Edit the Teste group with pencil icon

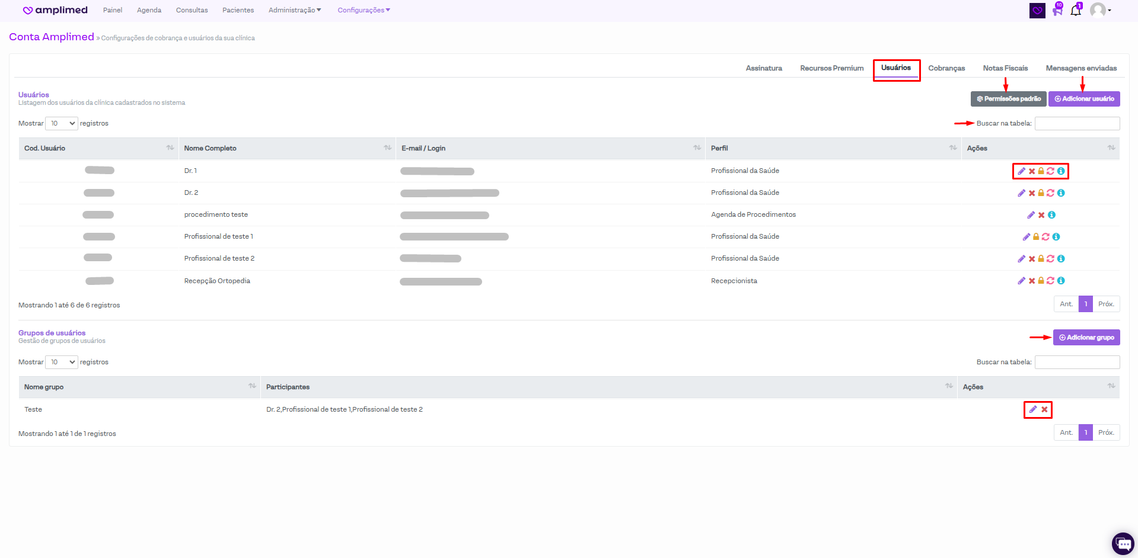pyautogui.click(x=1032, y=409)
